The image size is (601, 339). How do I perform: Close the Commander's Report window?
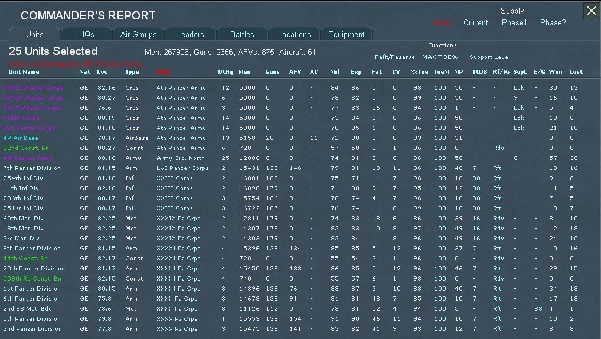coord(591,11)
